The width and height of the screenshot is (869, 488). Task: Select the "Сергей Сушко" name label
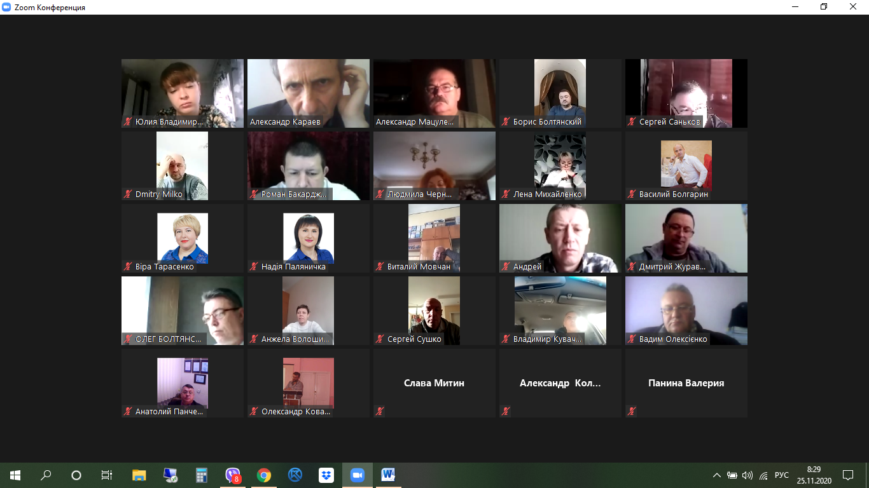pyautogui.click(x=414, y=339)
